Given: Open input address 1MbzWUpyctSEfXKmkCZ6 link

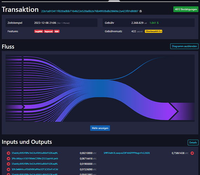Looking at the screenshot, I should (x=35, y=159).
